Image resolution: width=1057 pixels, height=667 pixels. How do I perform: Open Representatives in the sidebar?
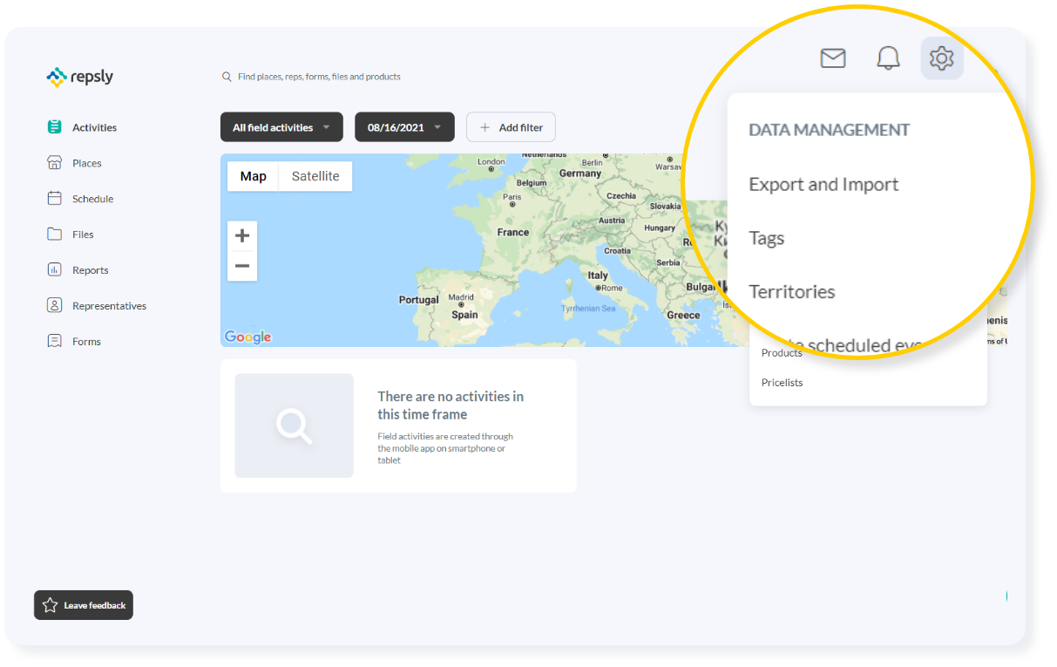109,306
